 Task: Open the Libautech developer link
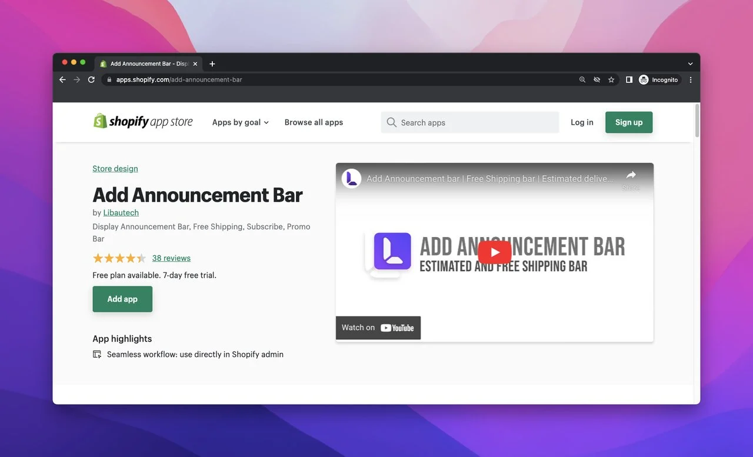pos(121,213)
